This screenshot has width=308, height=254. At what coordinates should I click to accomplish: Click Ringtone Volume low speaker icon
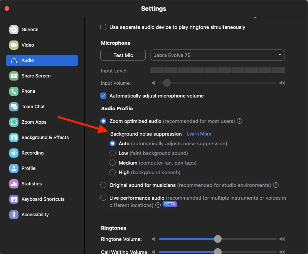[x=153, y=239]
